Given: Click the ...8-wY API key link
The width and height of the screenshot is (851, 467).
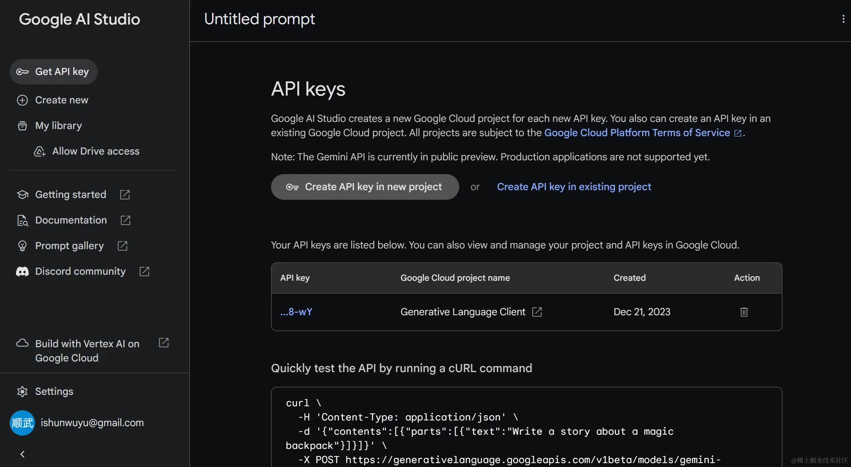Looking at the screenshot, I should [296, 312].
